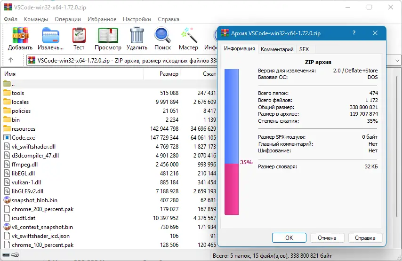
Task: Click total size value 338 800 821 in dialog
Action: point(363,107)
